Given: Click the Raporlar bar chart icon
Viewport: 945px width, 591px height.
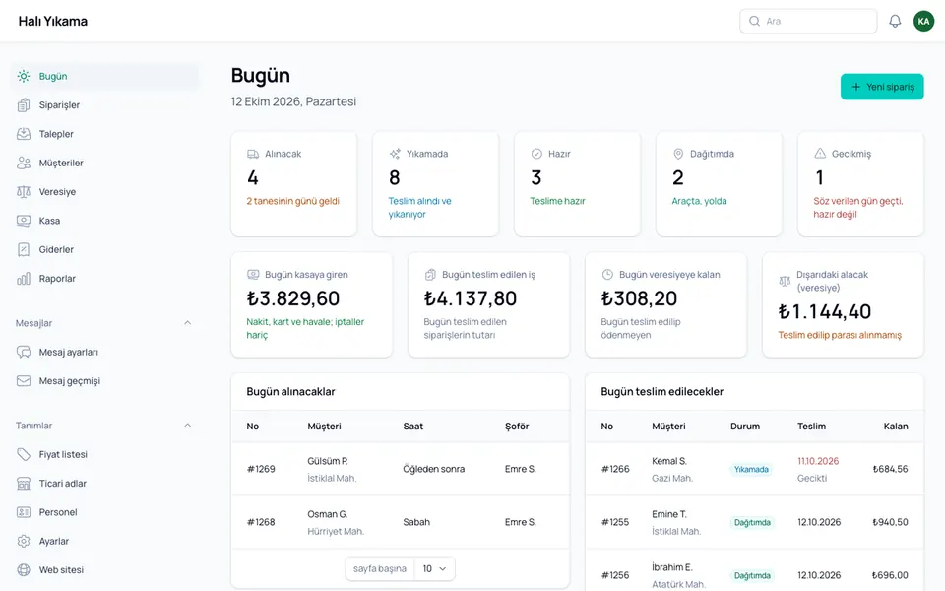Looking at the screenshot, I should pos(24,279).
